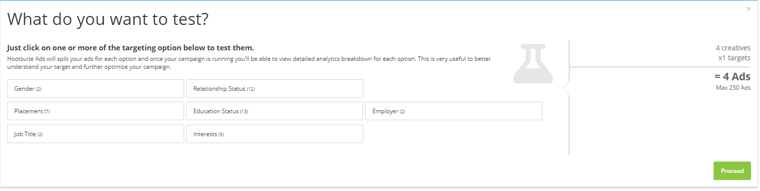Click the "x1 targets" summary line
The image size is (760, 191).
click(734, 58)
